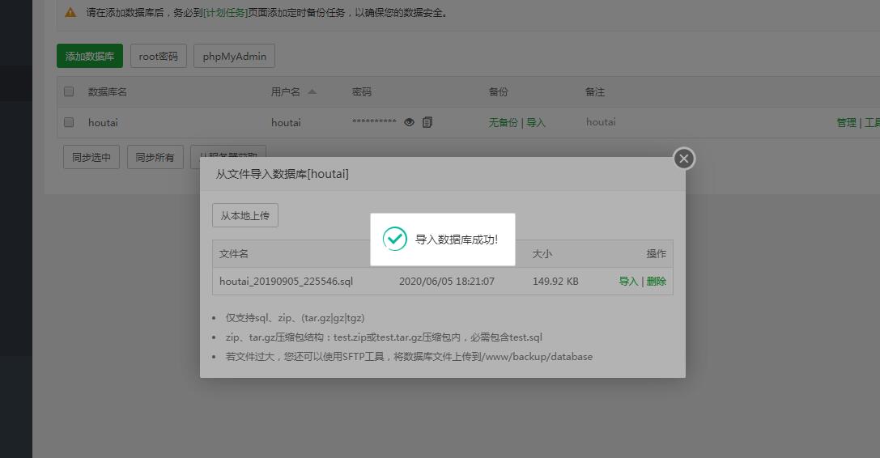Open 管理 for houtai database
The height and width of the screenshot is (458, 880).
pos(846,122)
